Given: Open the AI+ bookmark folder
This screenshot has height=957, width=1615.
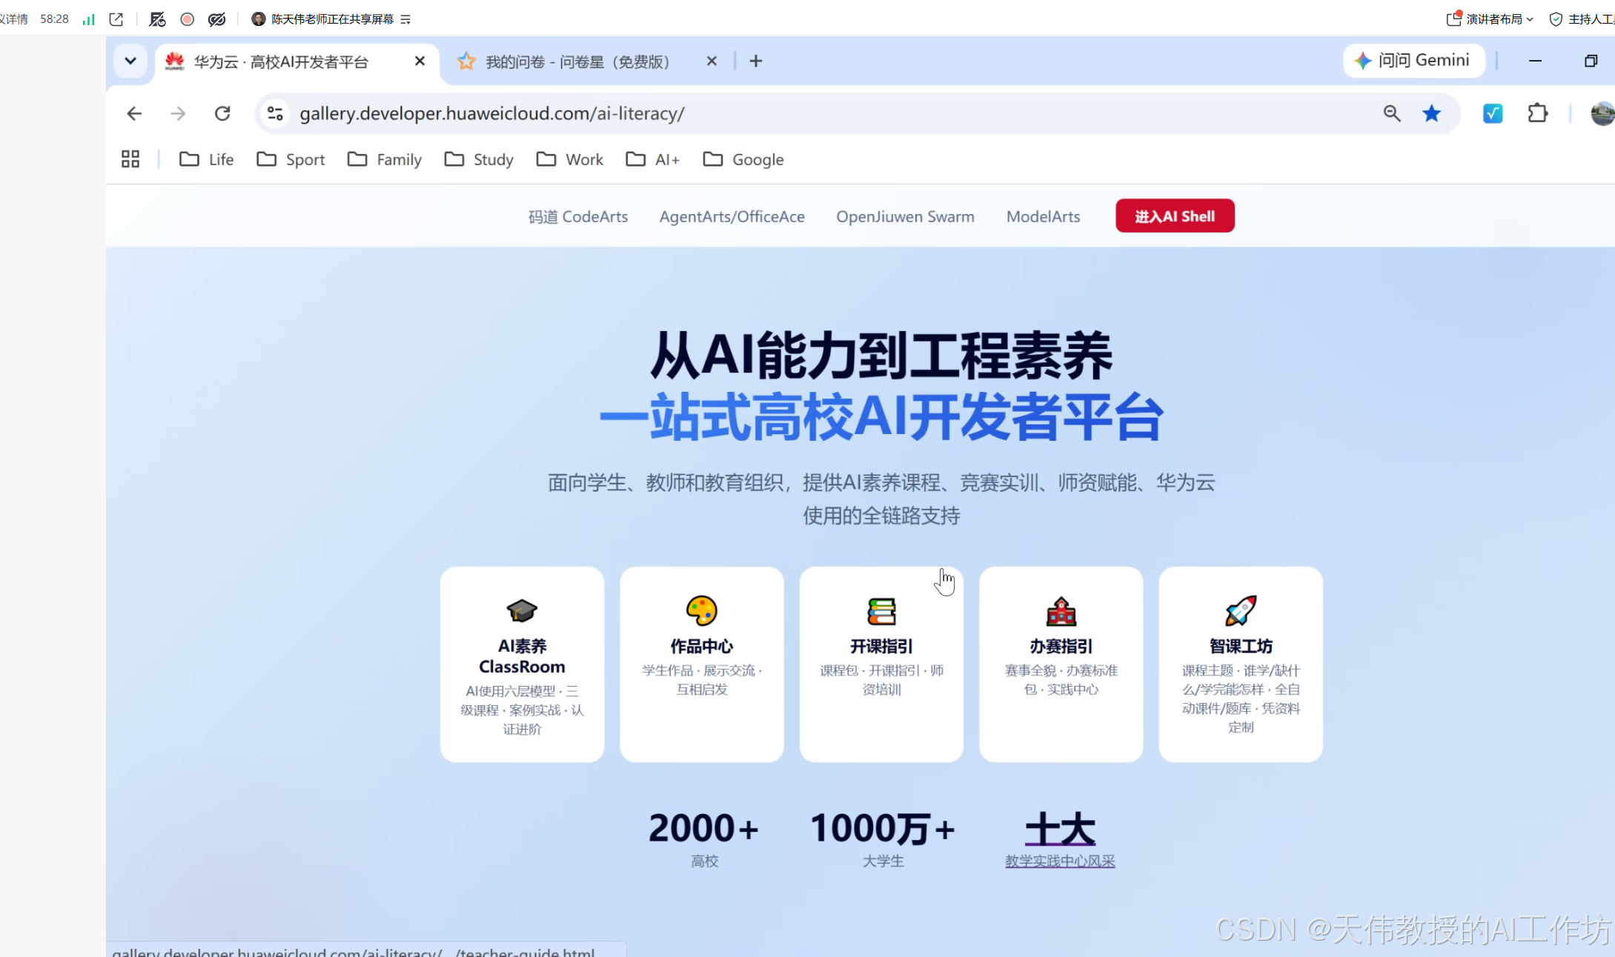Looking at the screenshot, I should click(652, 159).
